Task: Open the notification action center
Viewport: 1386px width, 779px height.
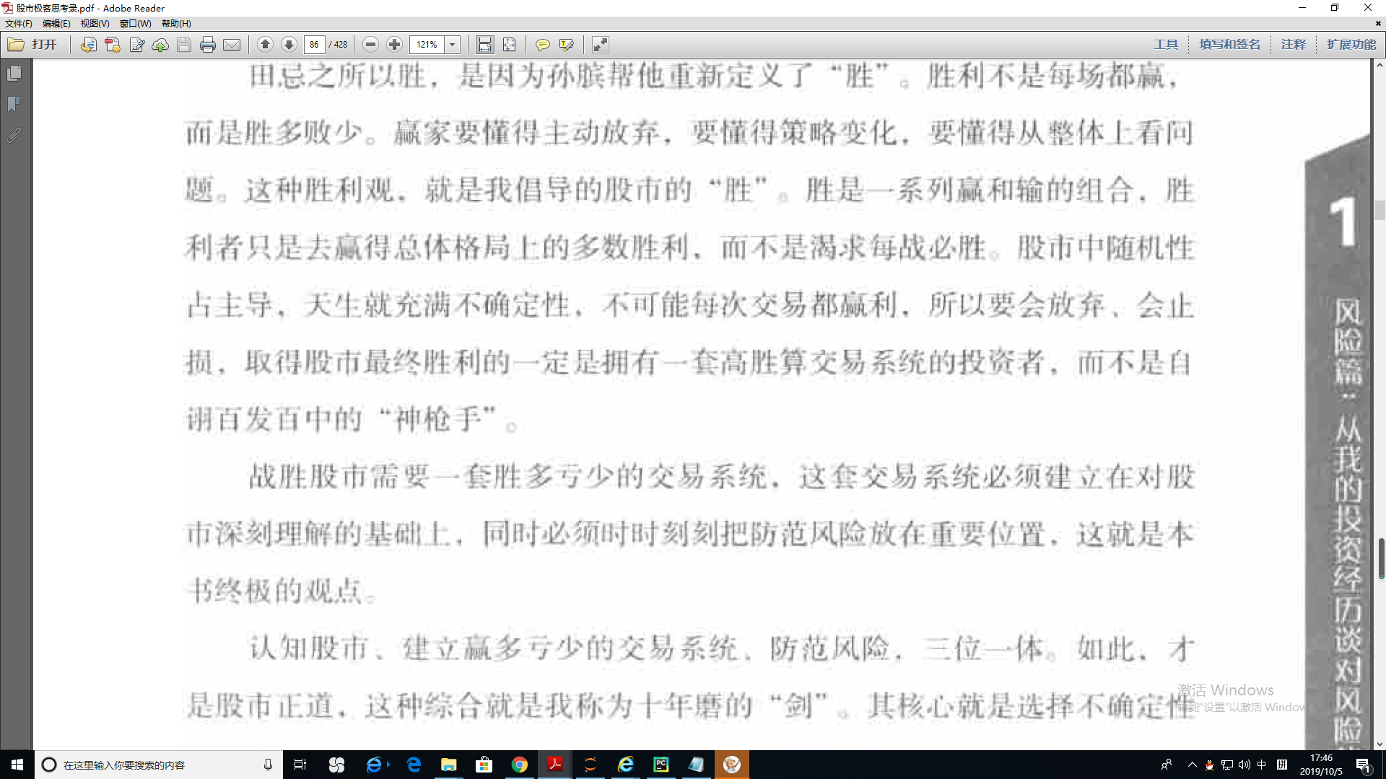Action: (x=1363, y=765)
